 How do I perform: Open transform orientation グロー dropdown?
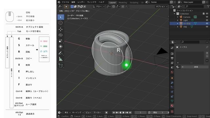pyautogui.click(x=98, y=7)
